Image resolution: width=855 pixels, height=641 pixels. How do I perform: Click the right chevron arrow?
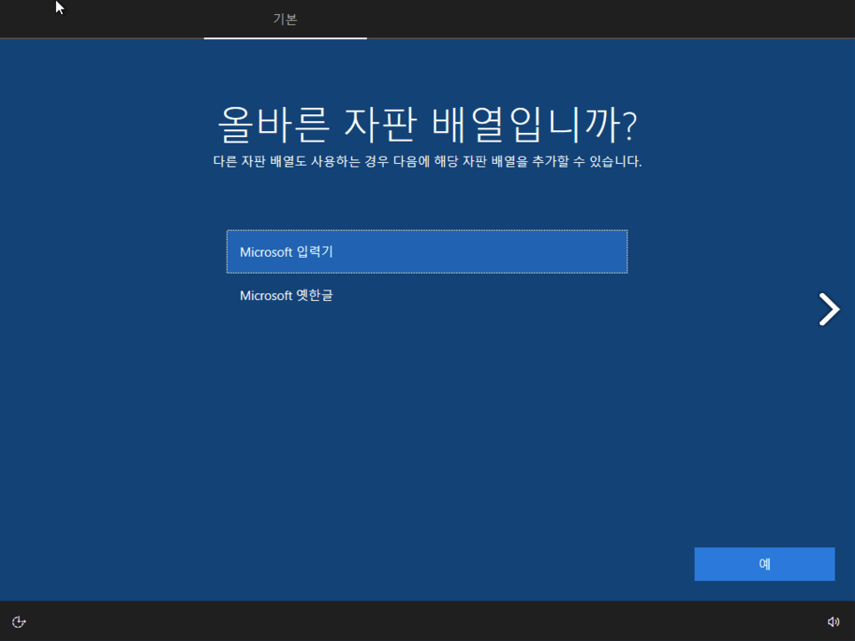pos(828,309)
